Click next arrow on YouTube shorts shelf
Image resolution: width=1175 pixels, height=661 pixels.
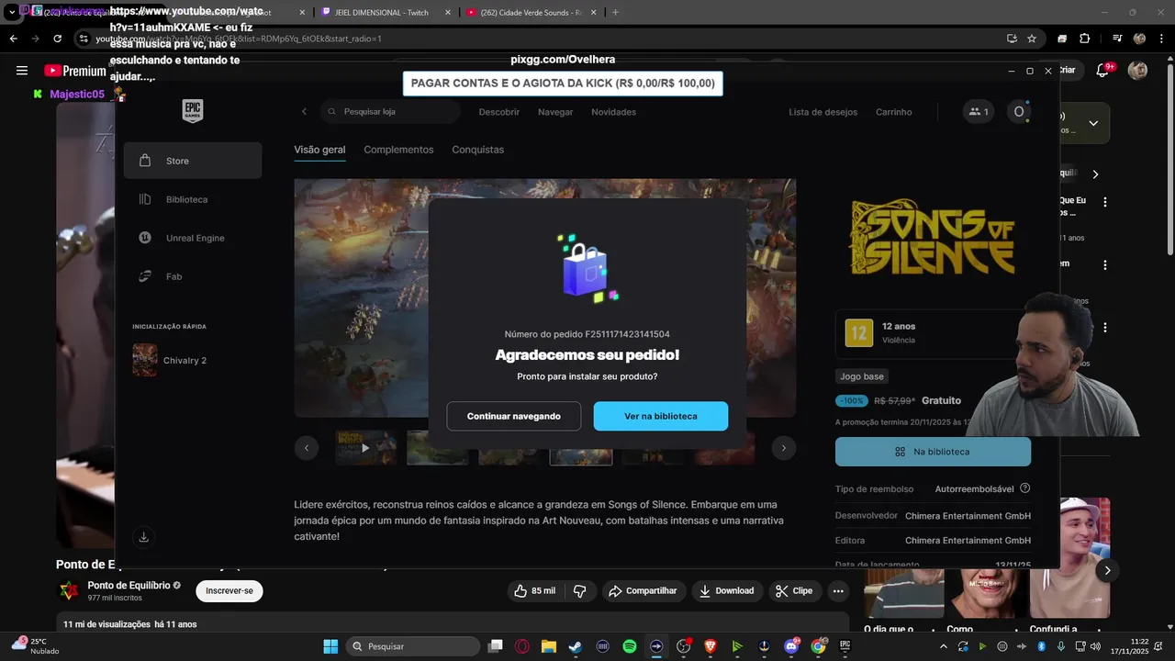1107,570
